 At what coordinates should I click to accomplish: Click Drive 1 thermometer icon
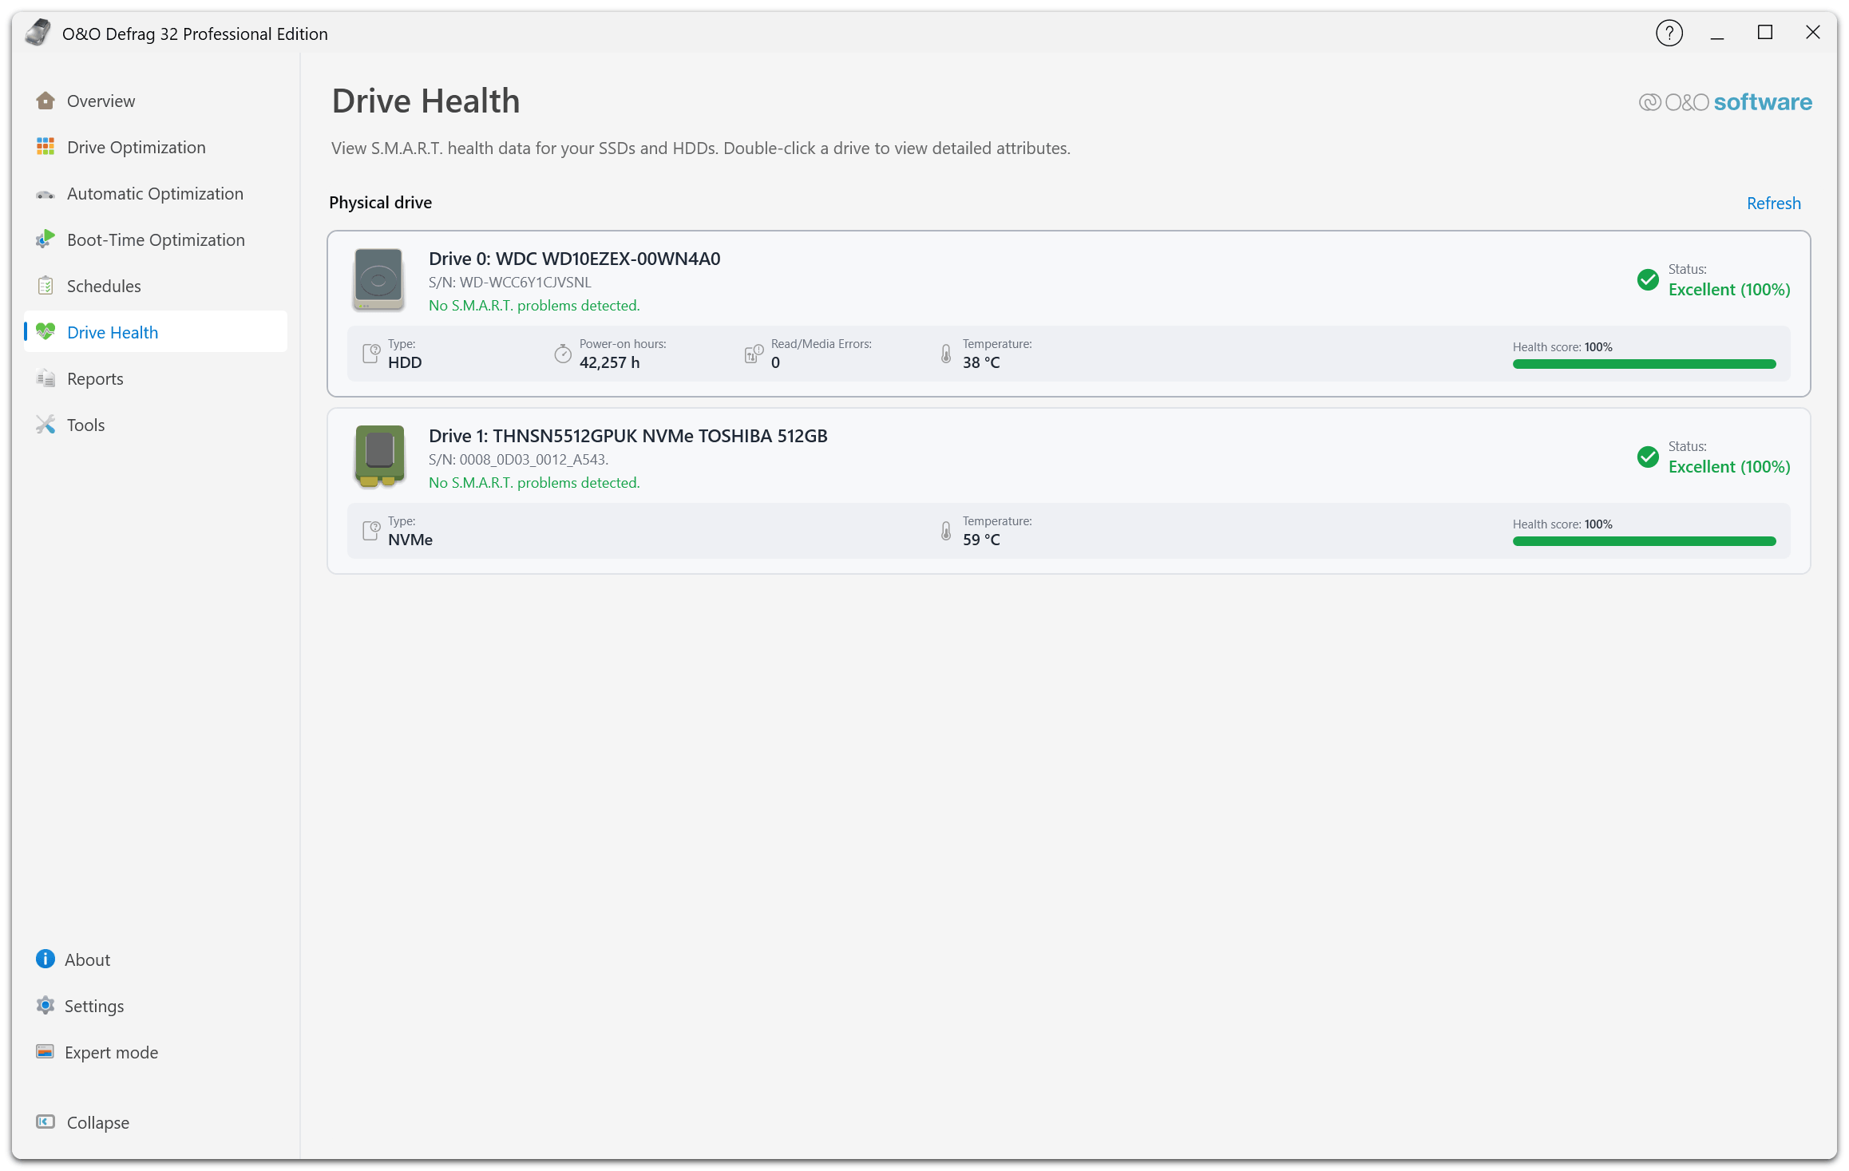pos(946,531)
